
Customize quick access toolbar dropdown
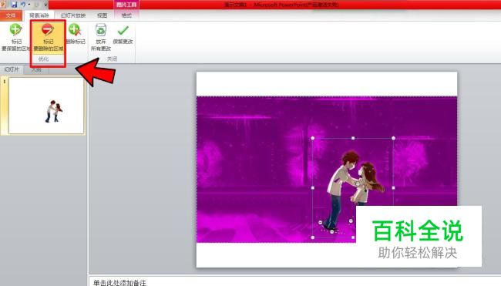(x=45, y=5)
